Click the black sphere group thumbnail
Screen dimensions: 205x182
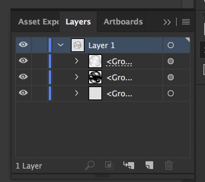[x=95, y=77]
